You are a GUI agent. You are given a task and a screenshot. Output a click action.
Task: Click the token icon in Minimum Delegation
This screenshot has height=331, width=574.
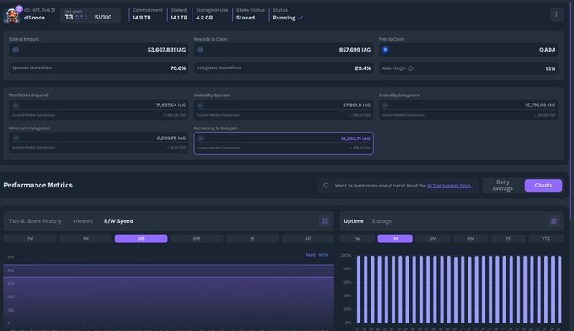(15, 138)
